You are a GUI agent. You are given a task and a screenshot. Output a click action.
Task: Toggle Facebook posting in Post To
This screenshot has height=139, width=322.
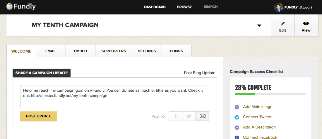(176, 116)
